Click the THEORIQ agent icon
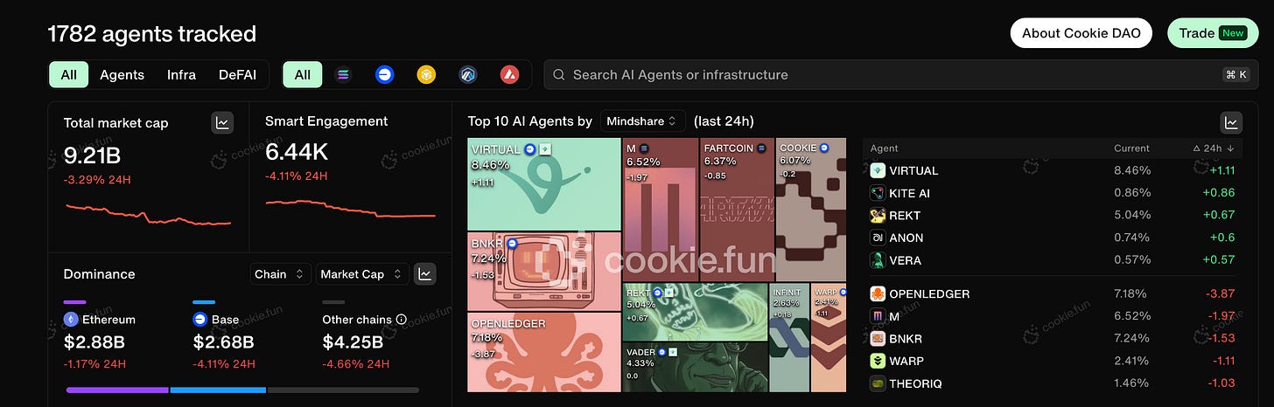 coord(878,383)
